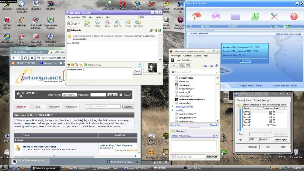Click the Send button in the chat
Image resolution: width=304 pixels, height=171 pixels.
(x=137, y=71)
